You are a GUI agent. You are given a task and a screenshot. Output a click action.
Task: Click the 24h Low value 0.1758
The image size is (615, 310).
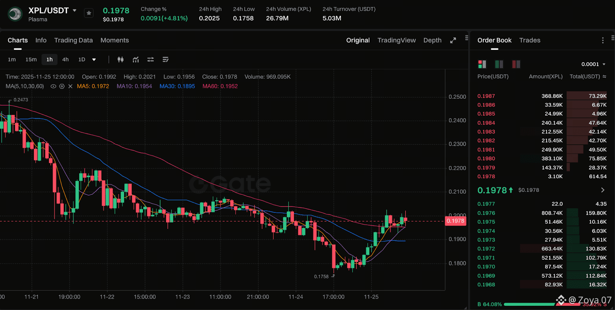(x=243, y=18)
